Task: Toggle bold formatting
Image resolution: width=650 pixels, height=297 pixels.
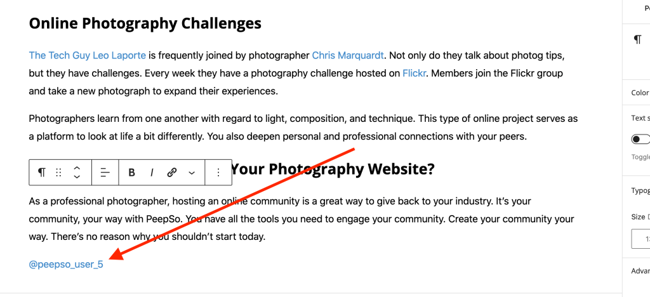Action: point(132,173)
